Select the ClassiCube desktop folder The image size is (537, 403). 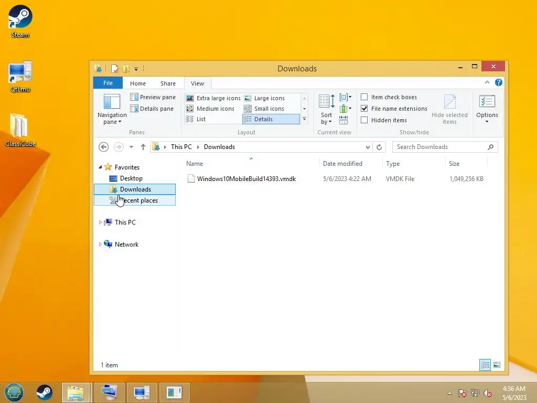pos(20,130)
